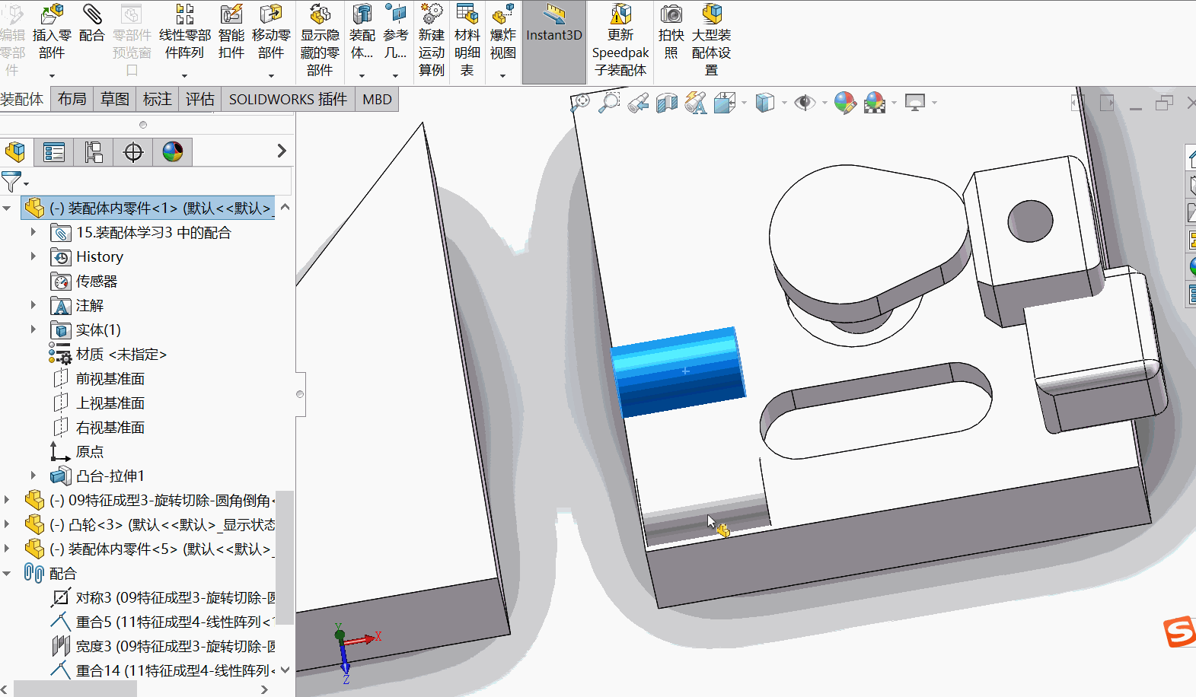Open the Assembly Features (装配体...) tool

point(362,32)
